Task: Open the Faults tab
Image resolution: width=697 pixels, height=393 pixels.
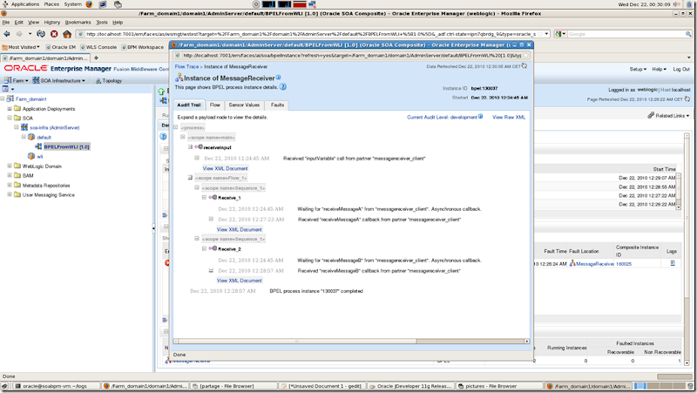Action: 277,105
